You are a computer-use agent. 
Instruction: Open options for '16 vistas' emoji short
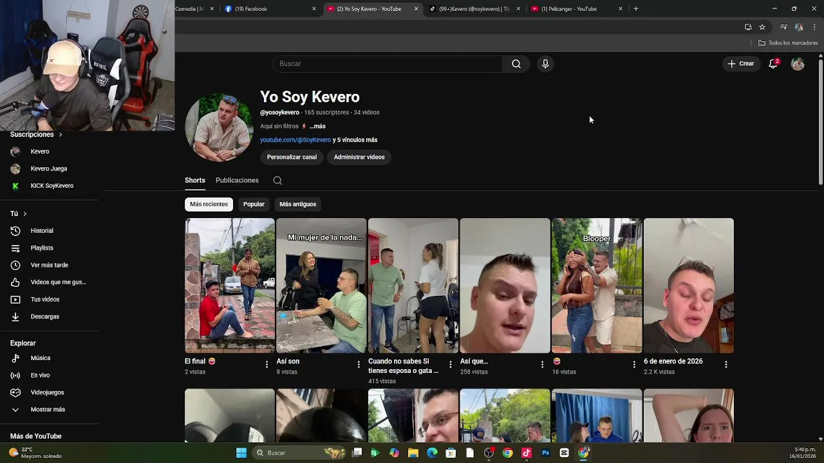[634, 365]
